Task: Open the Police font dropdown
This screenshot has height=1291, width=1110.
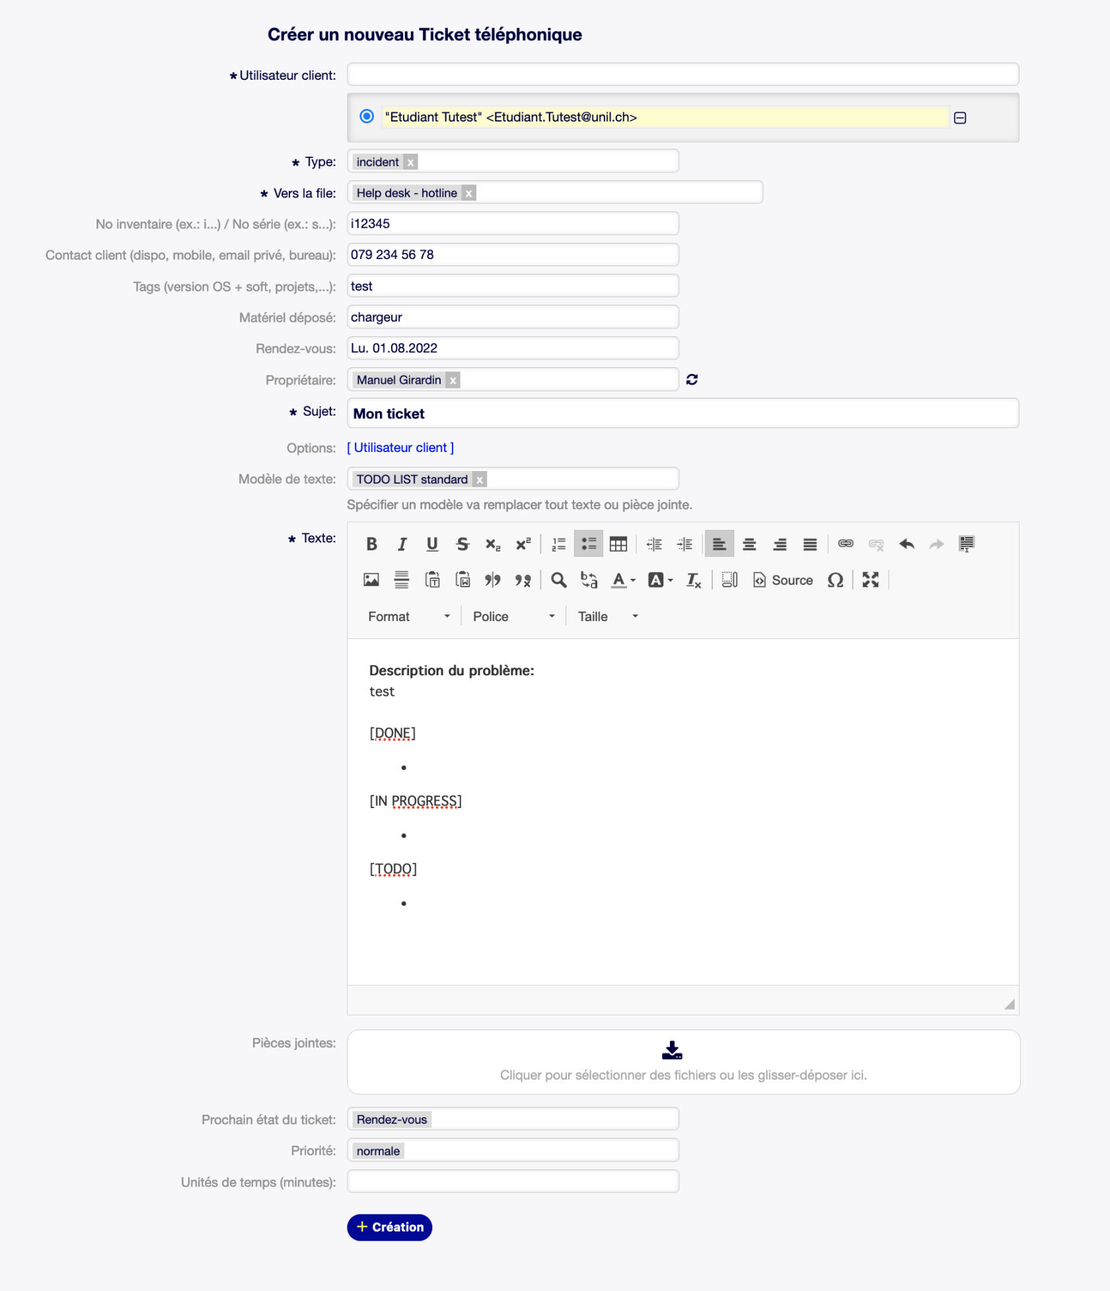Action: tap(513, 616)
